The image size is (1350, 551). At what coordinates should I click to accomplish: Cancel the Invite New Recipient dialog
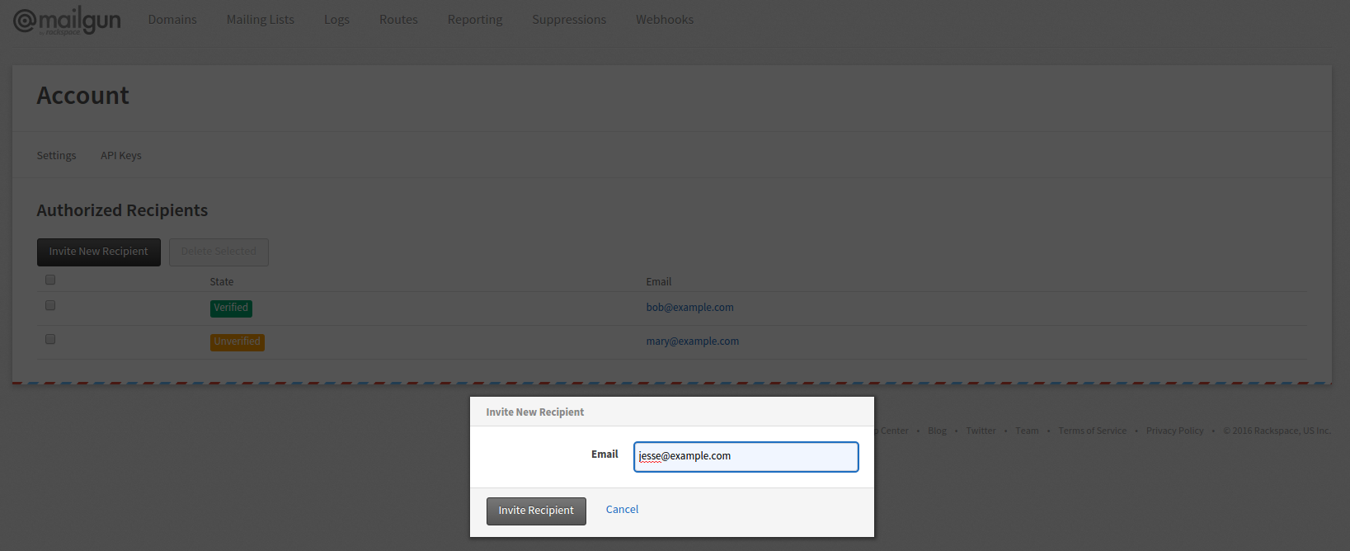coord(622,509)
